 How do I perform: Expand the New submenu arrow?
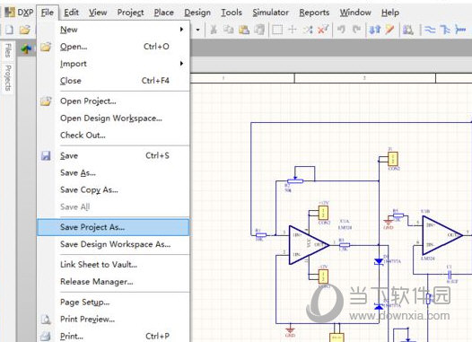(181, 30)
